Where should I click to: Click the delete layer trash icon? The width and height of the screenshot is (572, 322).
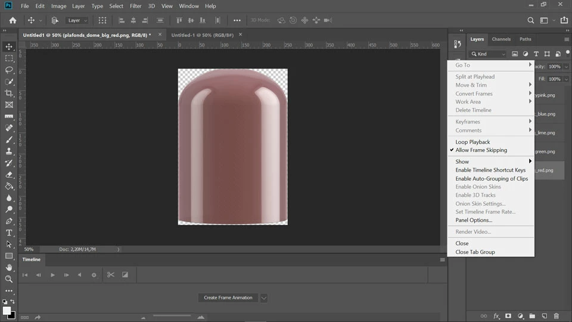click(557, 316)
